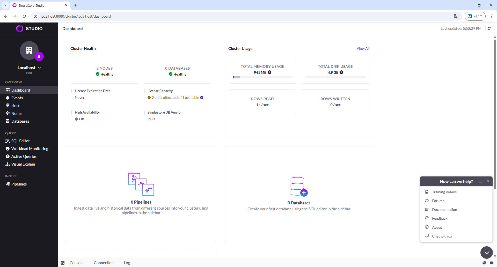This screenshot has height=267, width=497.
Task: Click the 2 Nodes Healthy card
Action: click(x=105, y=71)
